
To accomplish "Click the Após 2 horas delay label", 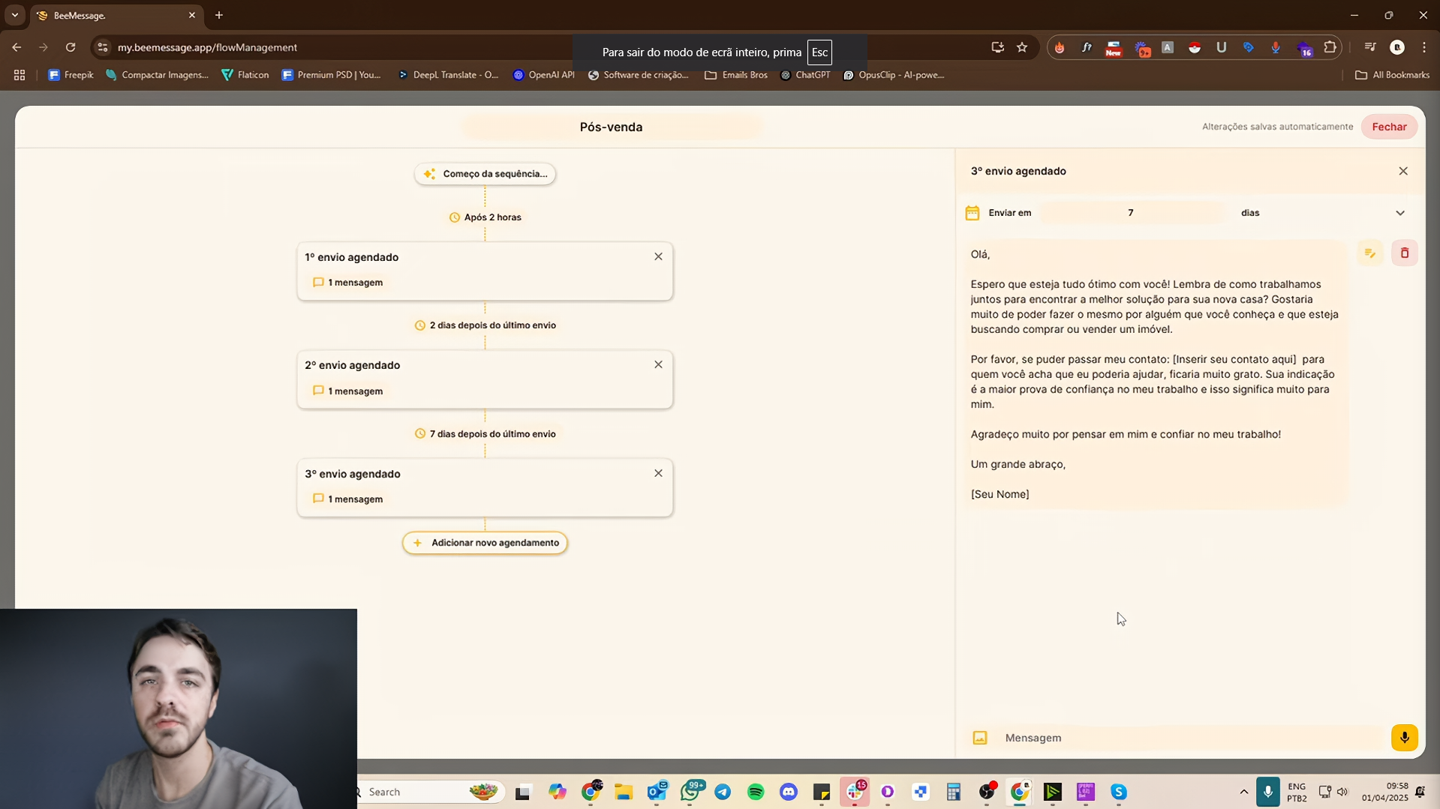I will (x=485, y=217).
